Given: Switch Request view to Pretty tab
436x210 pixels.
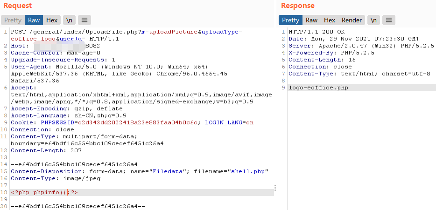Looking at the screenshot, I should [13, 20].
